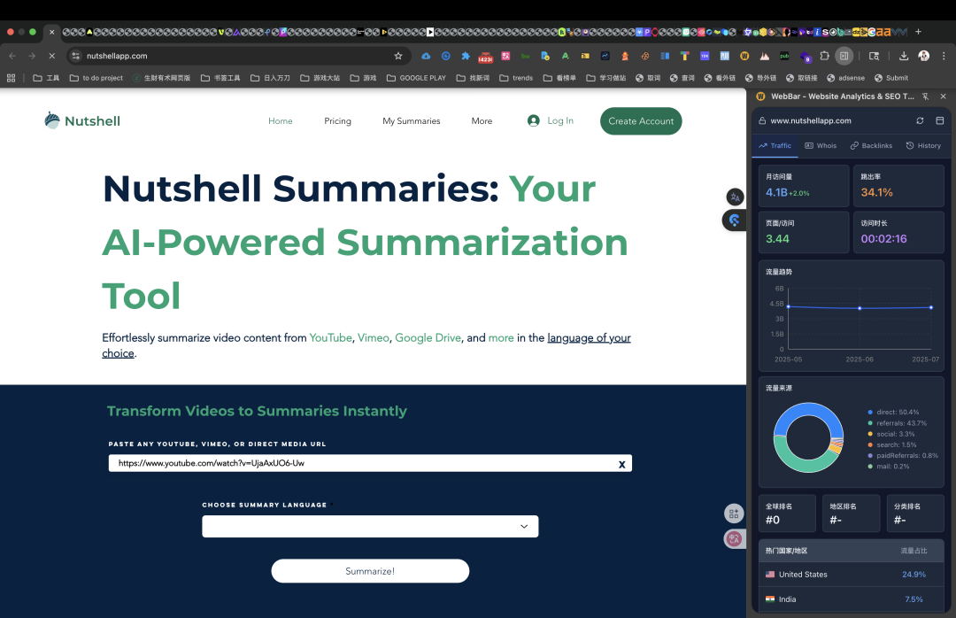Open the adsense bookmark
Viewport: 956px width, 618px height.
[x=845, y=78]
